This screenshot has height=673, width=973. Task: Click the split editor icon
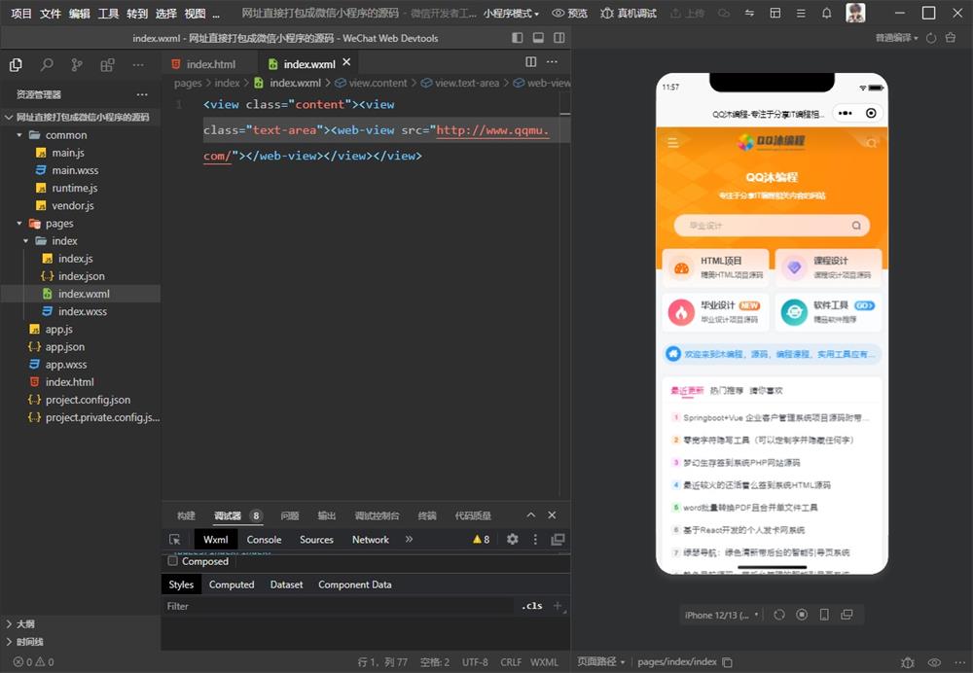(x=531, y=62)
